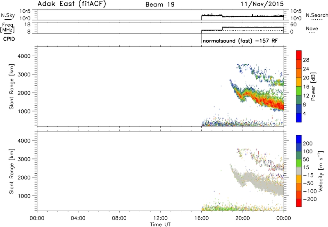
Task: Click the "18" frequency axis tick
Action: point(27,25)
